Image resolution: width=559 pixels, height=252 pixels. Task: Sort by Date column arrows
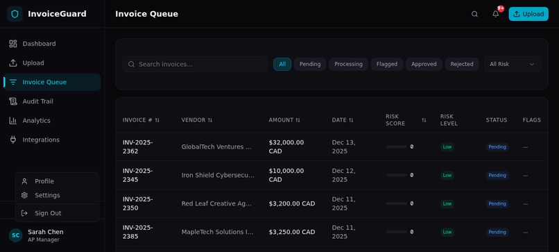tap(351, 120)
